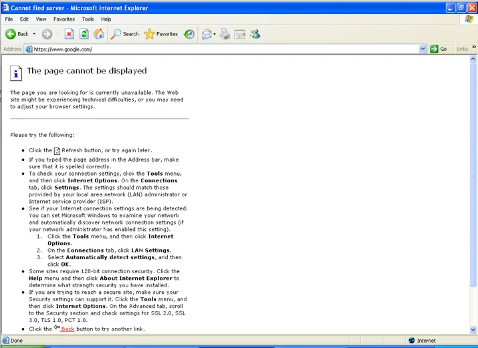The width and height of the screenshot is (478, 348).
Task: Click the bold "About Internet Explorer" text
Action: pos(136,279)
